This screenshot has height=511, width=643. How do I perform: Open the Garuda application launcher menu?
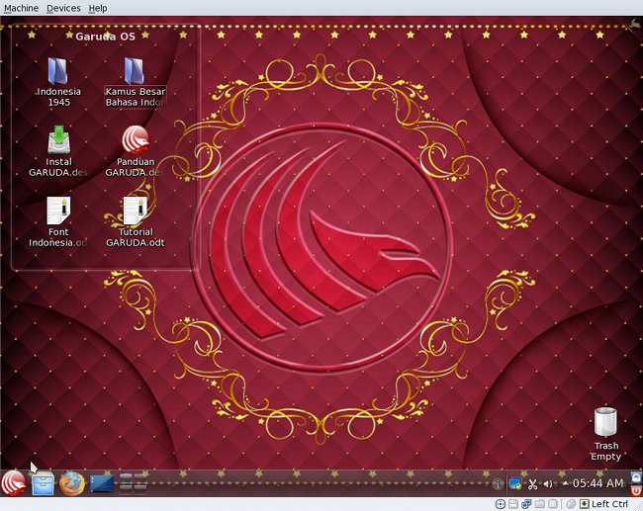(x=14, y=483)
